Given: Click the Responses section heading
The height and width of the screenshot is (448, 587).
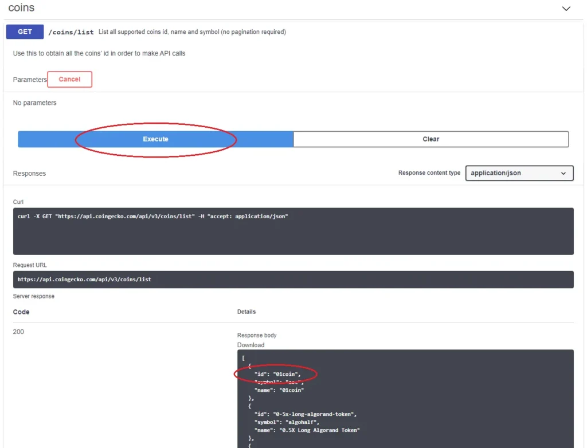Looking at the screenshot, I should (29, 173).
